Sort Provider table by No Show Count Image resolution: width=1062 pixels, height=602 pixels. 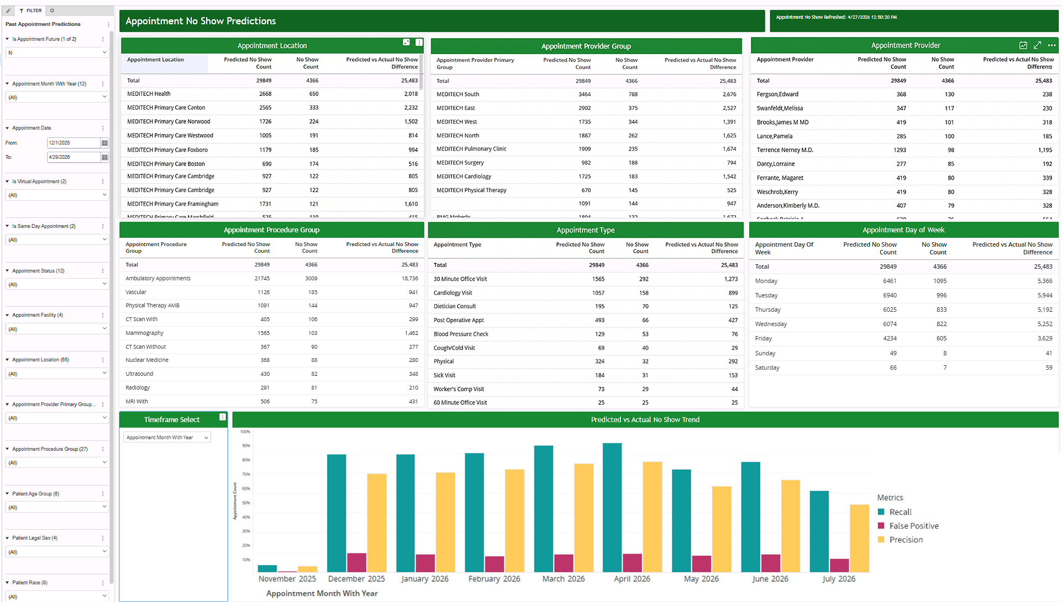click(942, 63)
